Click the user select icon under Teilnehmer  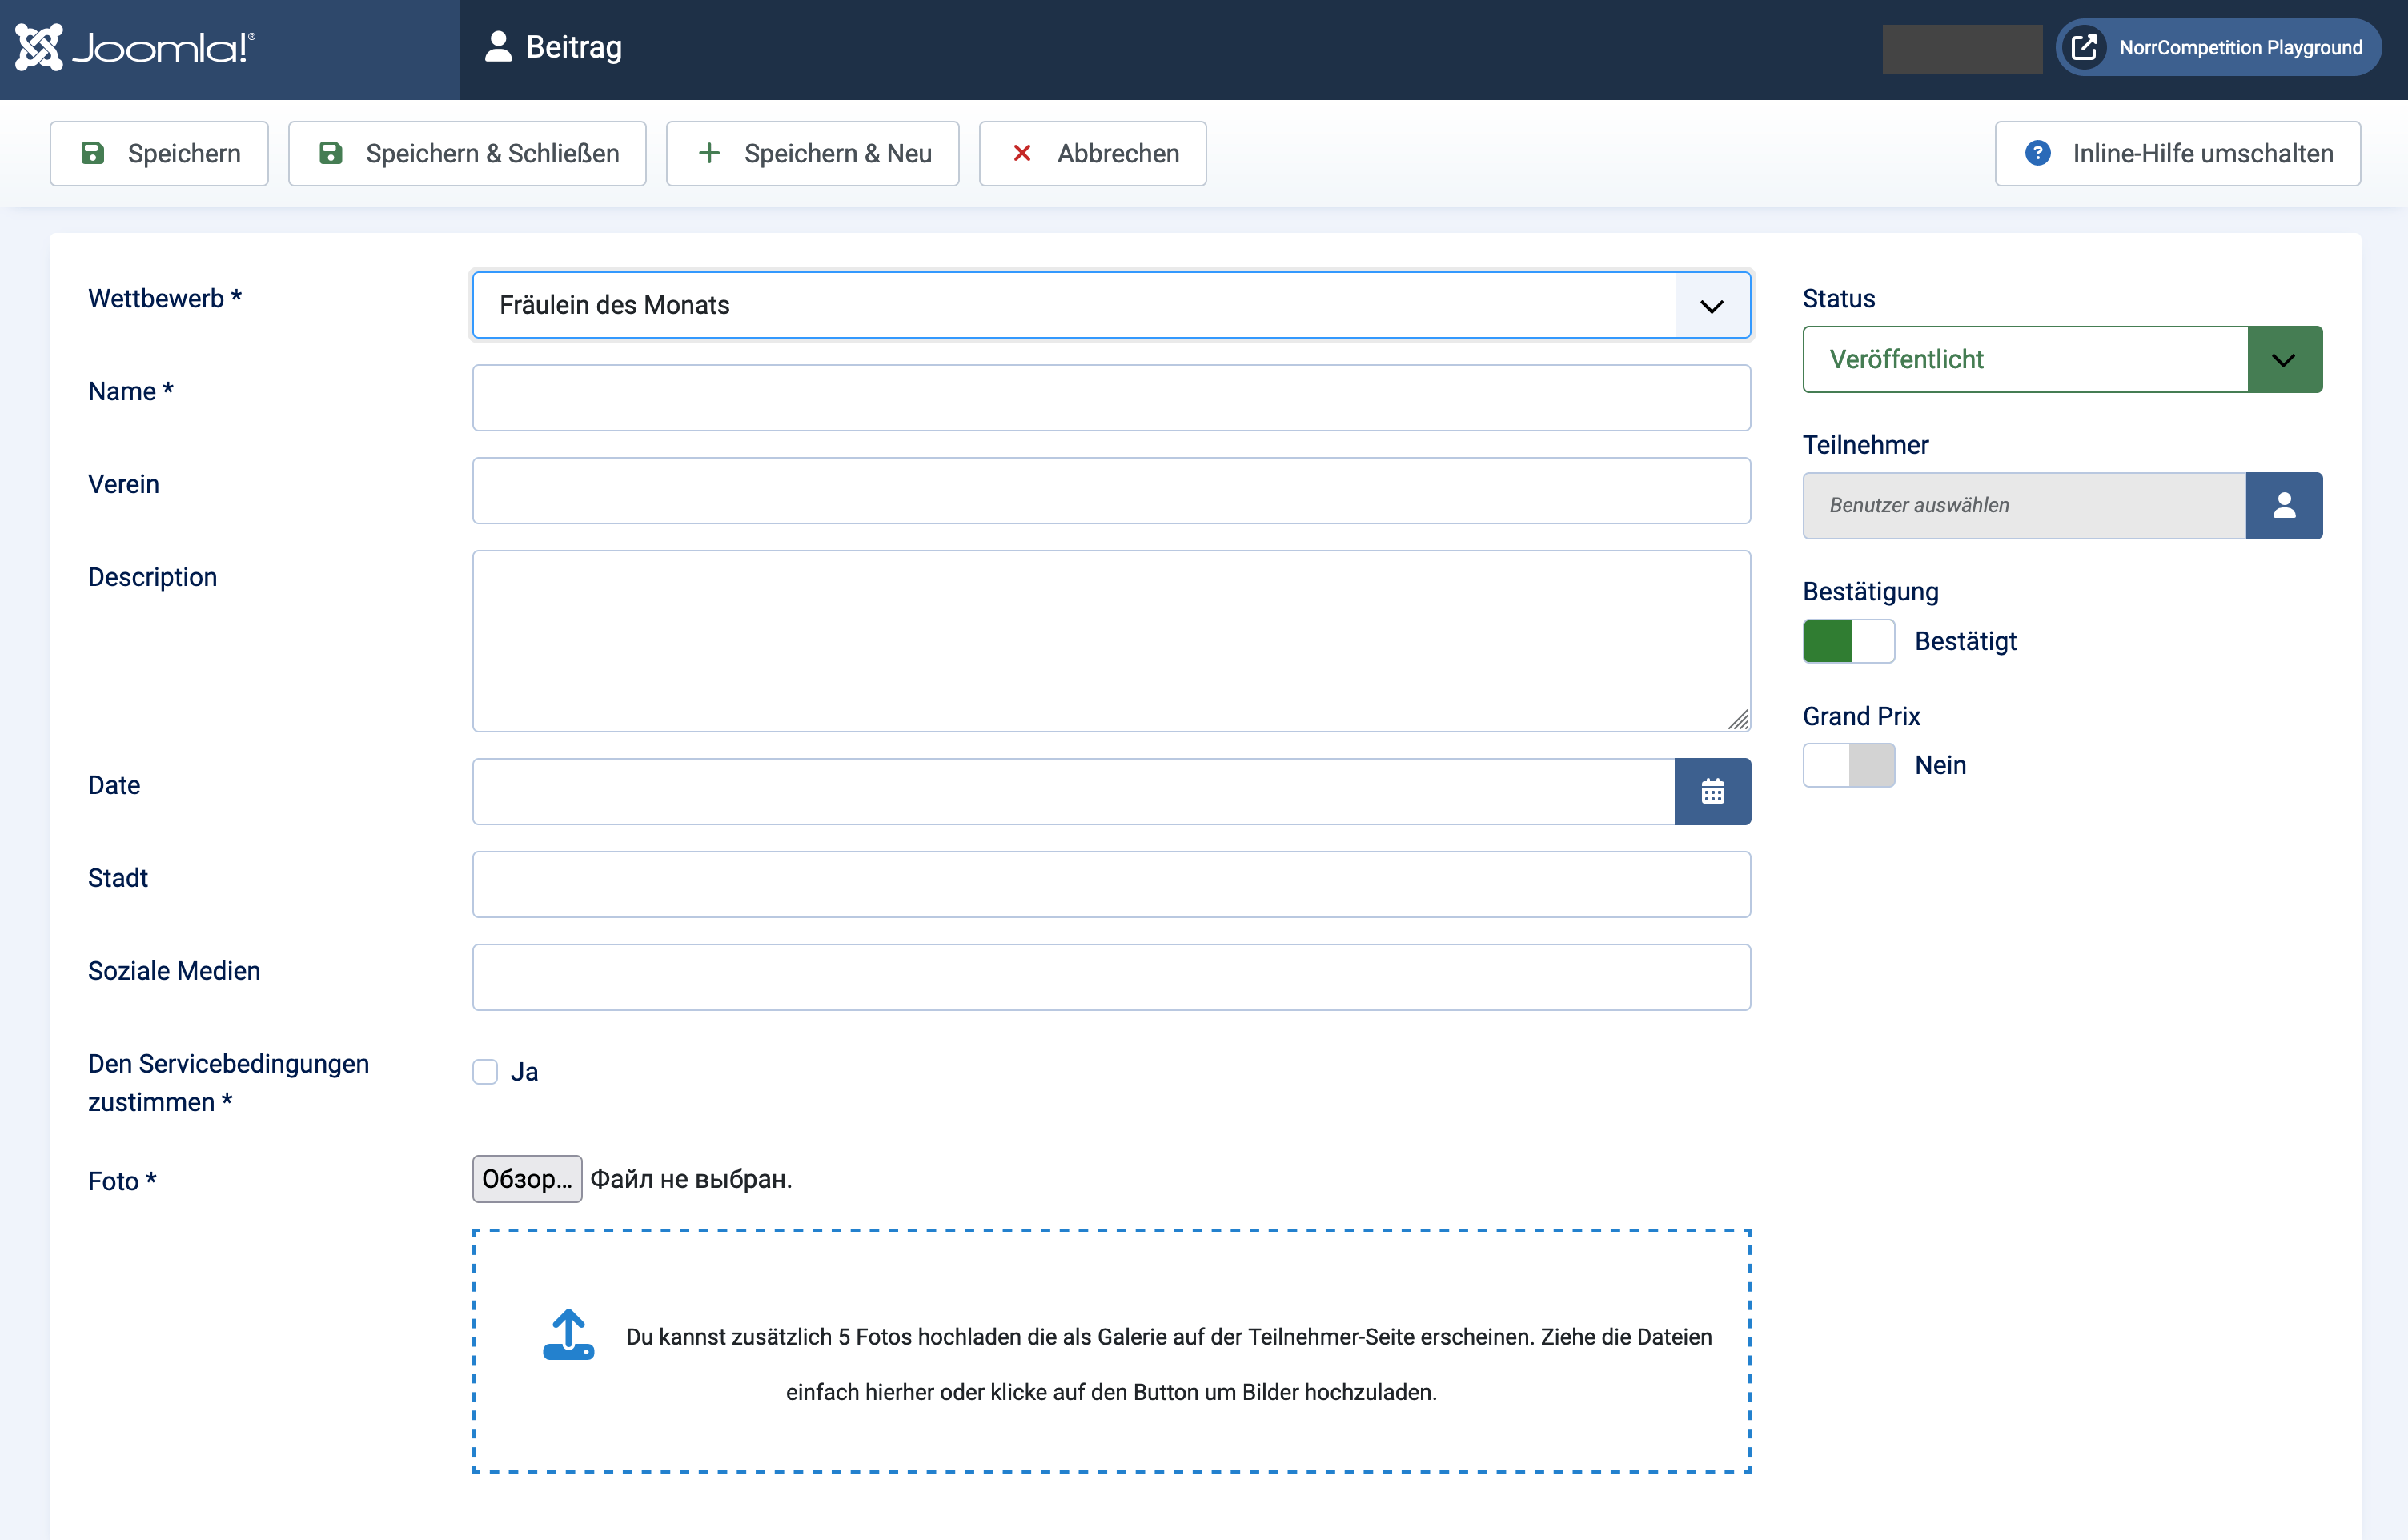coord(2283,505)
